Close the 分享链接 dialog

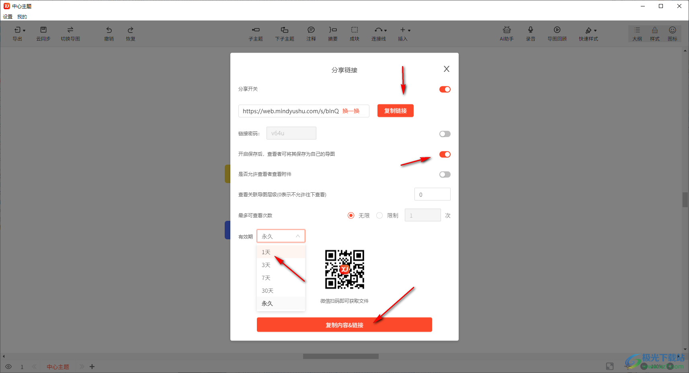(446, 69)
